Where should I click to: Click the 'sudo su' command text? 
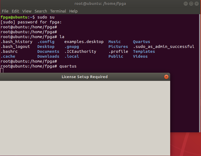pyautogui.click(x=46, y=17)
